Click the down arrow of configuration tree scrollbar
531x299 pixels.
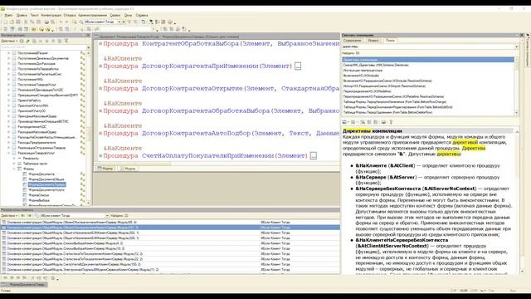89,203
